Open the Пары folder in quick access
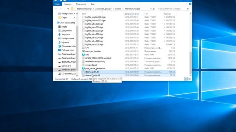This screenshot has width=236, height=132. point(64,18)
